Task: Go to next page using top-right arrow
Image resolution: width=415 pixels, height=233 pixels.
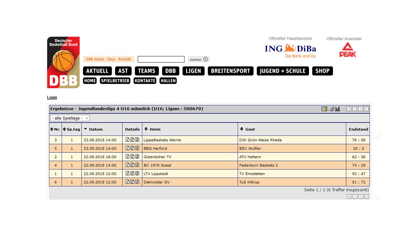Action: (x=361, y=109)
